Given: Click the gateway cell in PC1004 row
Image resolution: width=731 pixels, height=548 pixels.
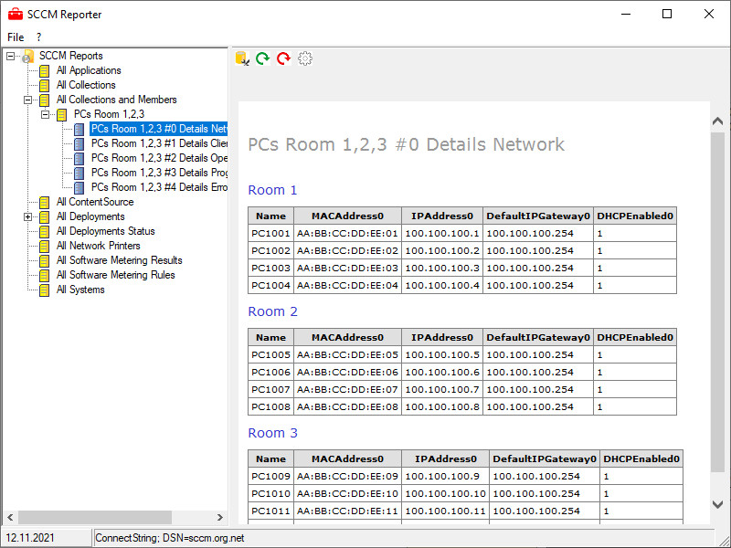Looking at the screenshot, I should click(x=538, y=285).
